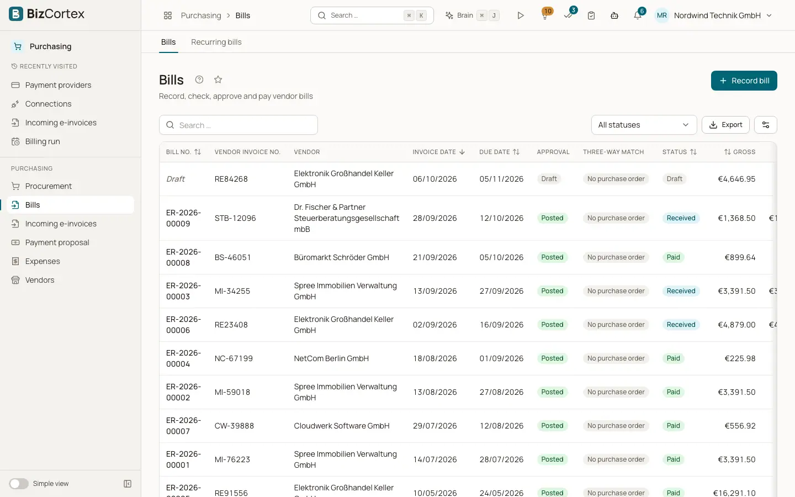Click the Purchasing breadcrumb link
Screen dimensions: 795x497
tap(201, 15)
